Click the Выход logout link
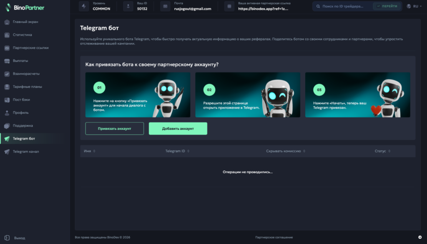Image resolution: width=427 pixels, height=244 pixels. [20, 238]
